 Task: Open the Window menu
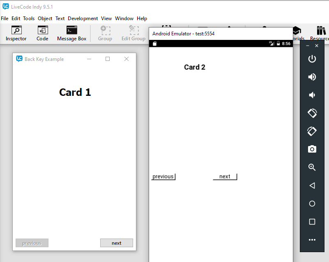[124, 19]
